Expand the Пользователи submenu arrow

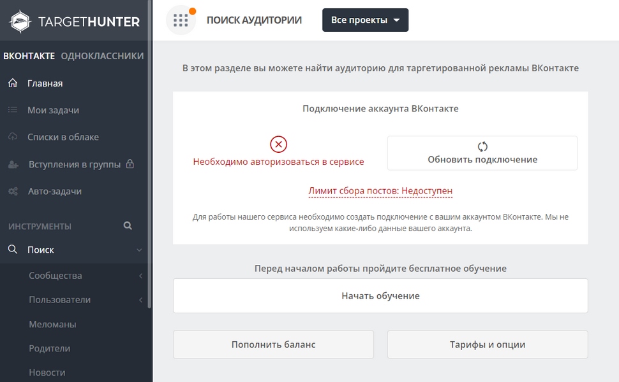click(140, 300)
